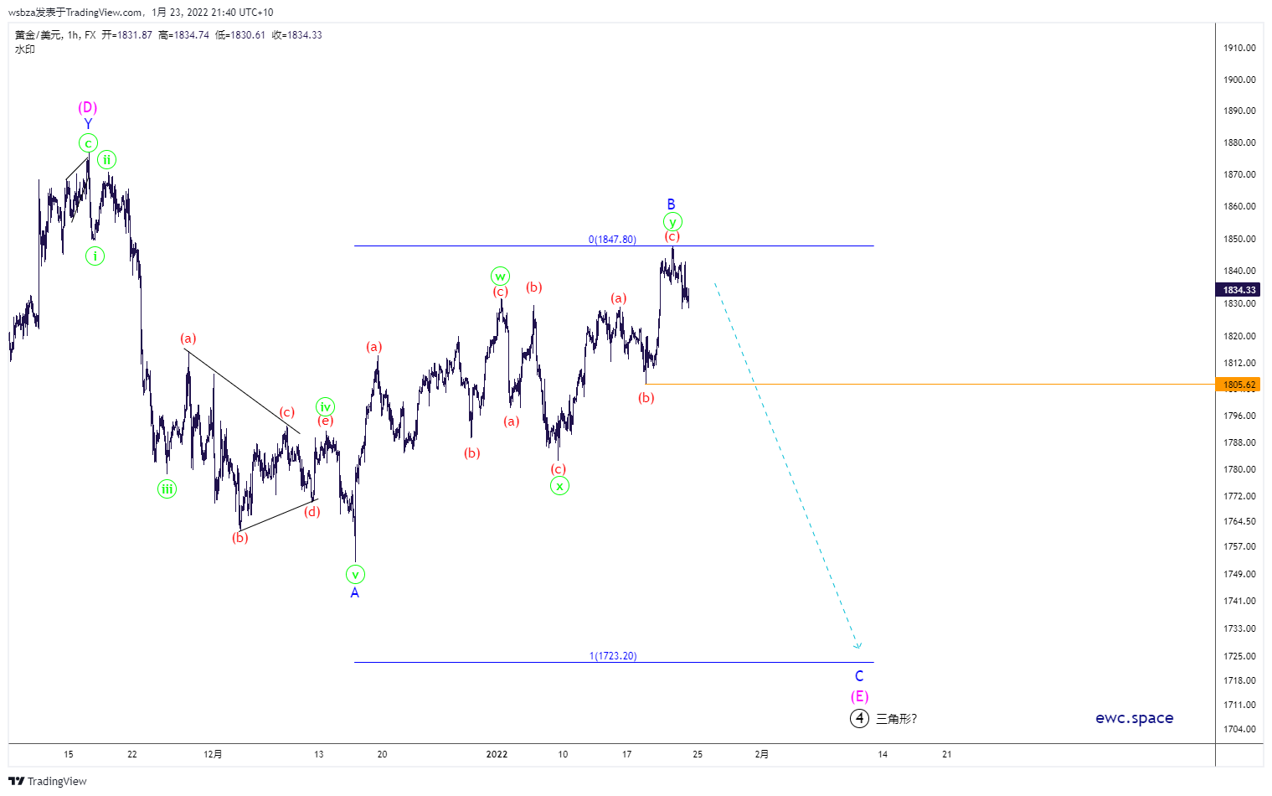Click the Fibonacci label 1(1723.20)
The width and height of the screenshot is (1272, 796).
coord(613,656)
